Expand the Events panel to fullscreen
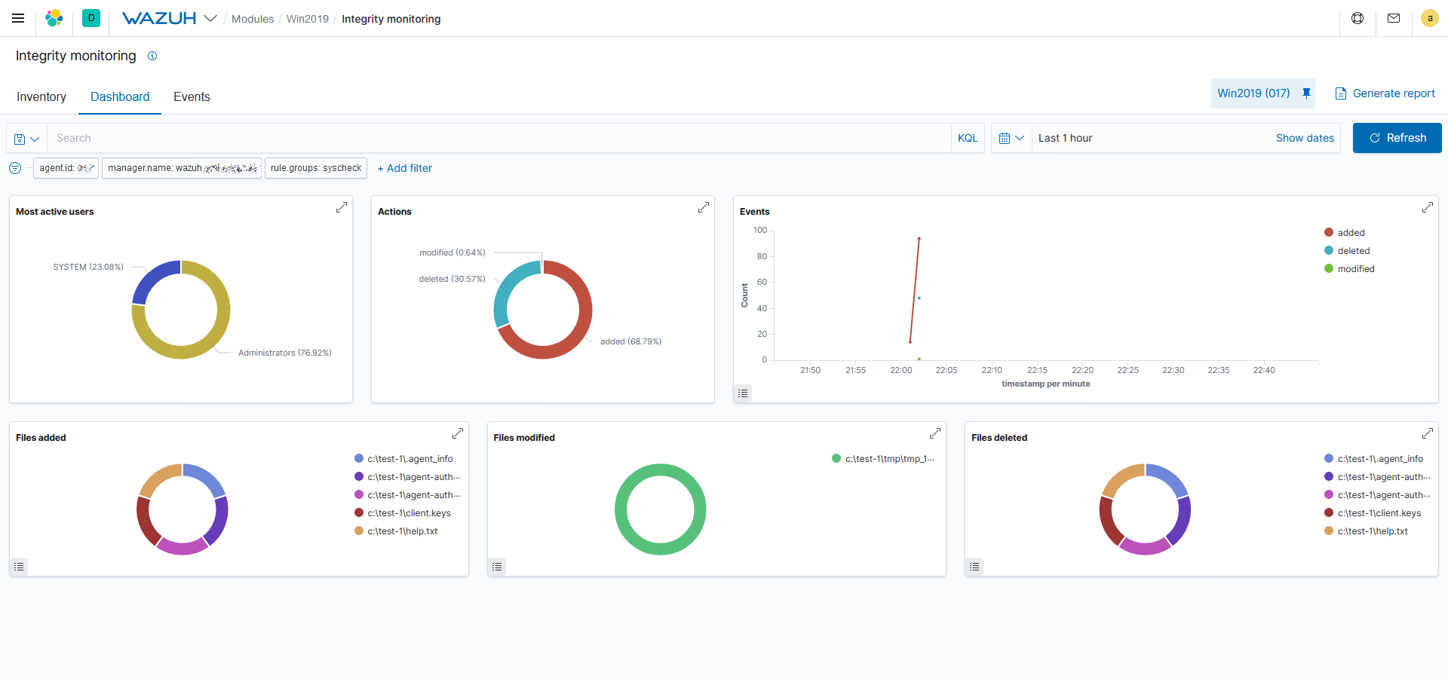Screen dimensions: 1448x679 (1428, 207)
